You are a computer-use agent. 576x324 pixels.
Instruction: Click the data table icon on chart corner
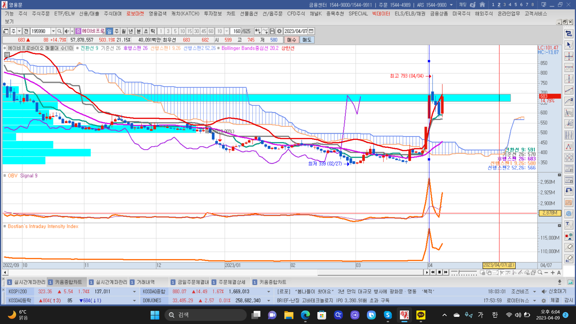(x=7, y=55)
